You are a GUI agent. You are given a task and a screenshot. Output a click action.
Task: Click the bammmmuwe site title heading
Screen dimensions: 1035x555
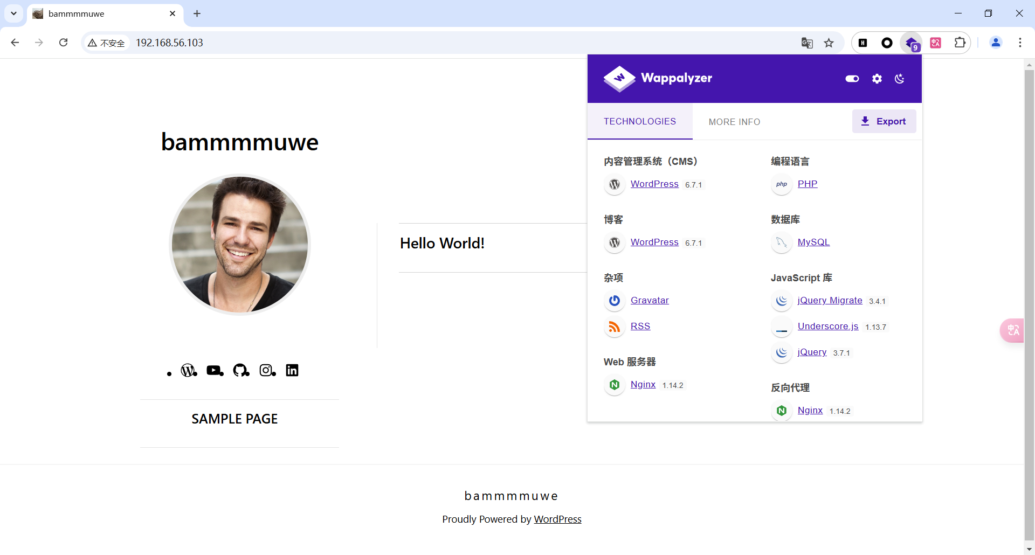click(240, 142)
